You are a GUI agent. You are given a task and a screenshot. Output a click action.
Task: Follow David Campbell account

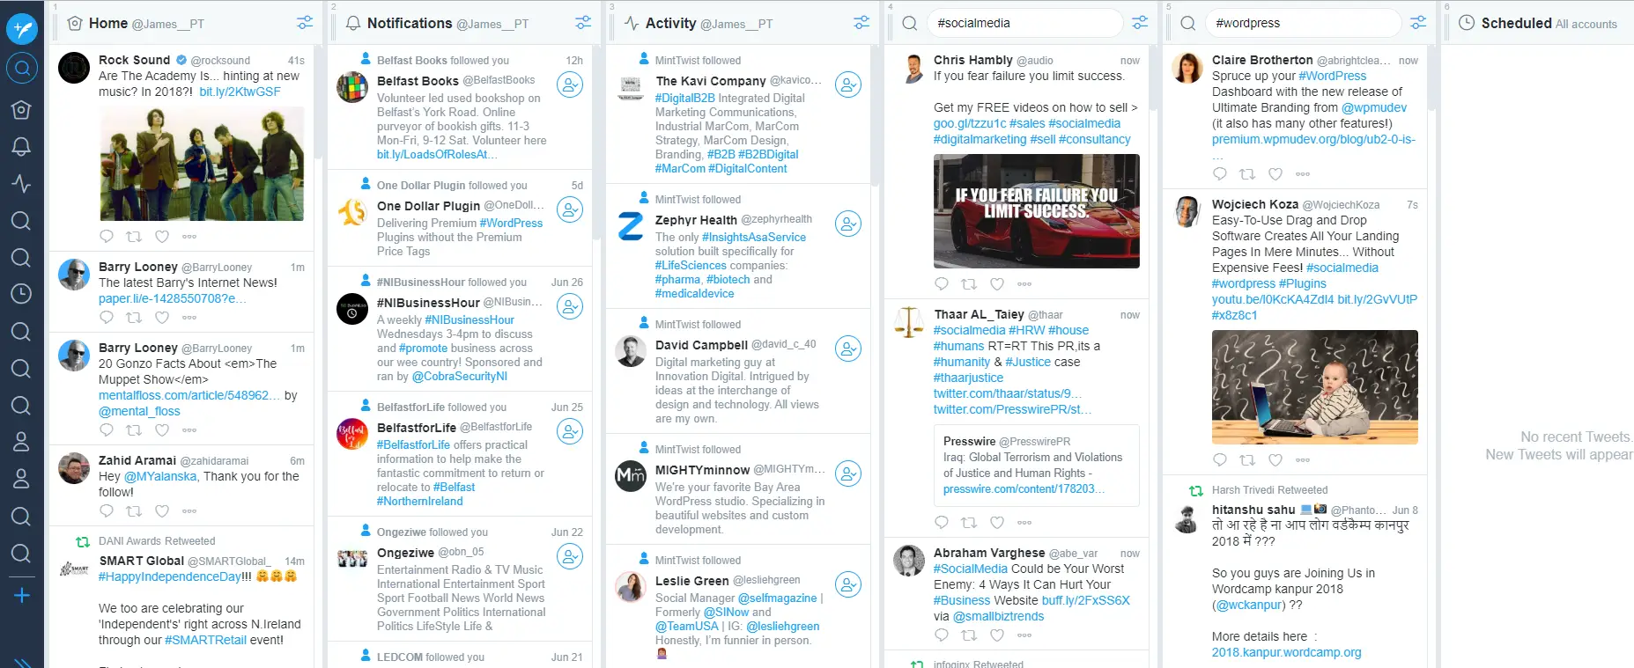(848, 349)
